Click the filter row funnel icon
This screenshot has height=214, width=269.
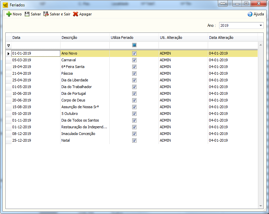(x=8, y=45)
